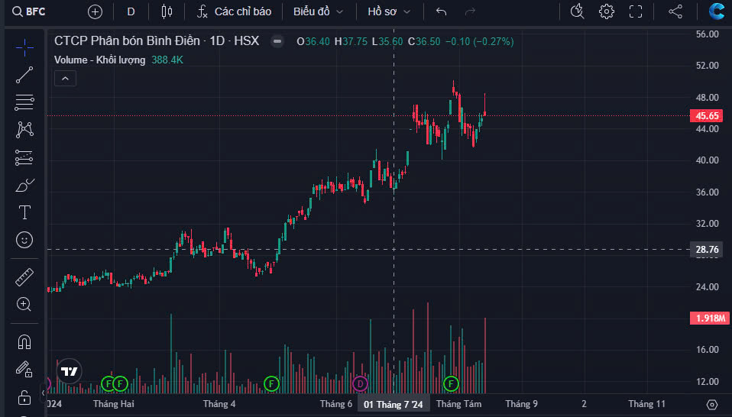Select the Text annotation tool
The width and height of the screenshot is (732, 417).
[x=24, y=212]
